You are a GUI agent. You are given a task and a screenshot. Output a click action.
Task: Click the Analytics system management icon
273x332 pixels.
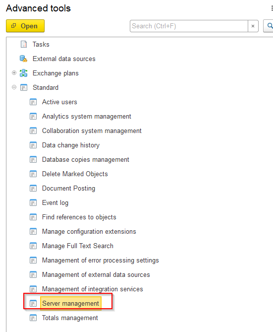tap(33, 116)
